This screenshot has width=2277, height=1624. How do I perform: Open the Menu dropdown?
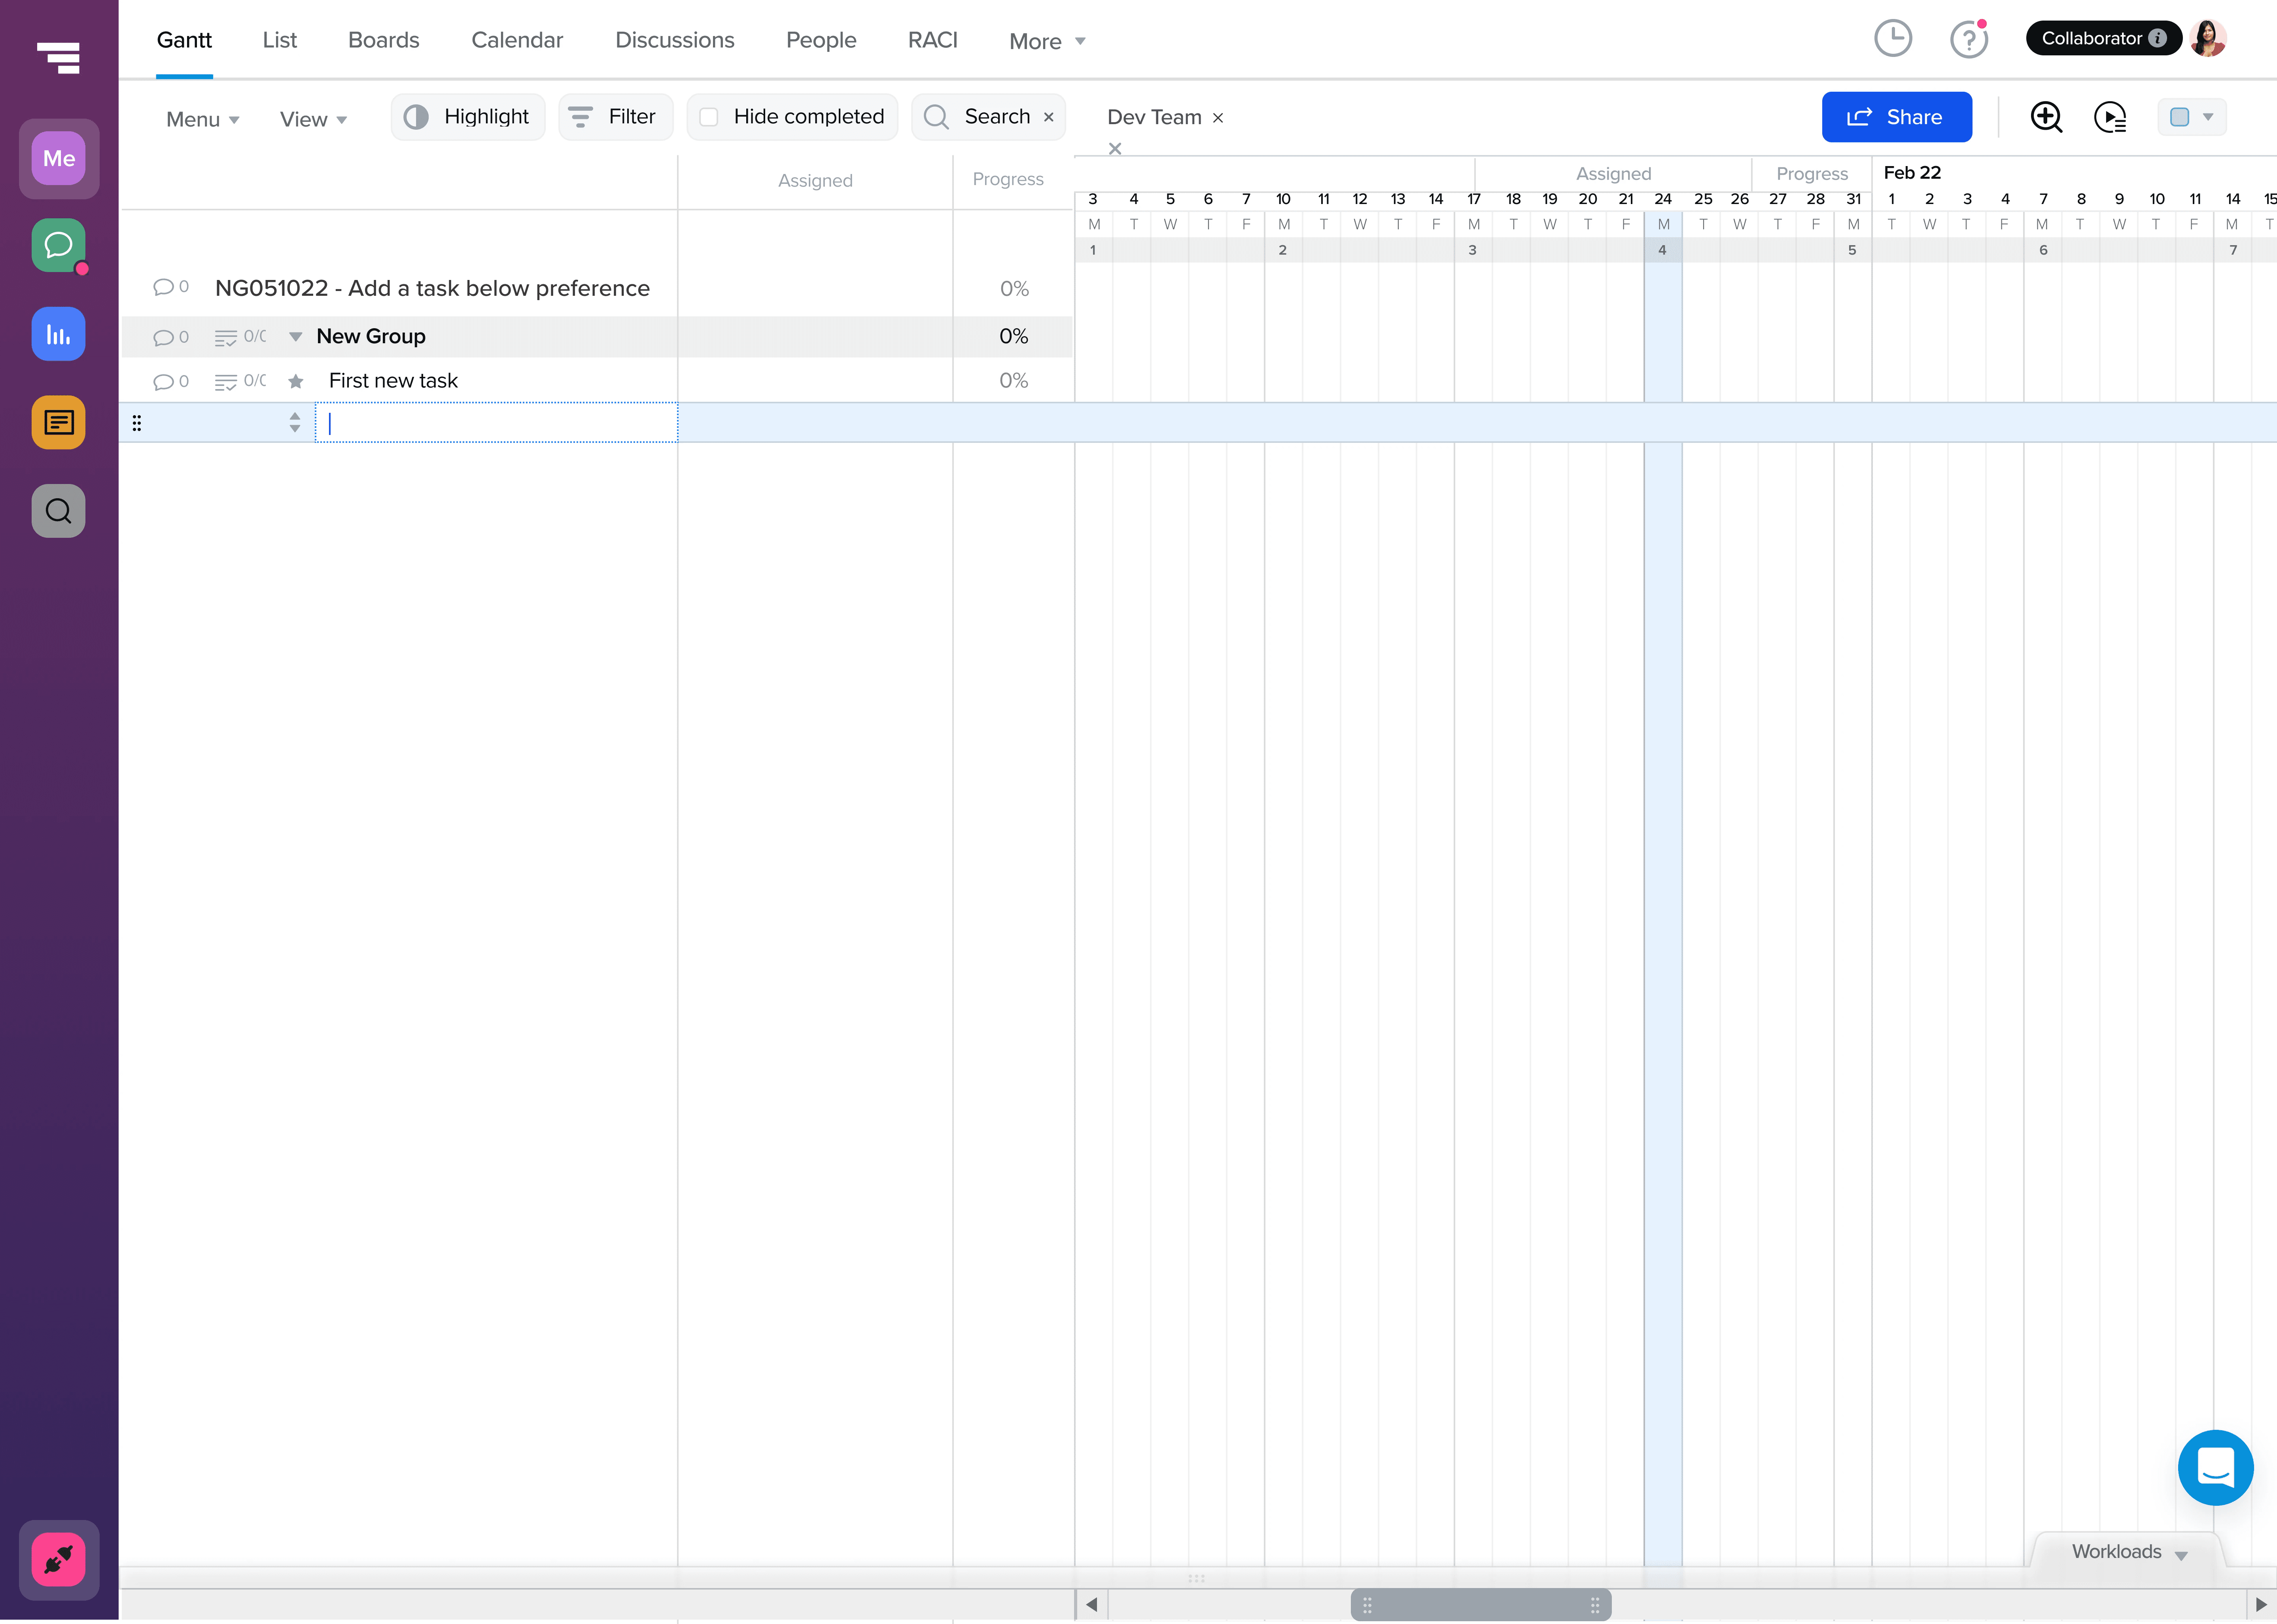click(x=202, y=119)
